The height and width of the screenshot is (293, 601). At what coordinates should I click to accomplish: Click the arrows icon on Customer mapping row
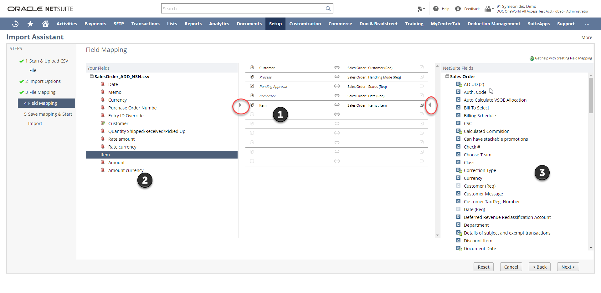[x=337, y=68]
